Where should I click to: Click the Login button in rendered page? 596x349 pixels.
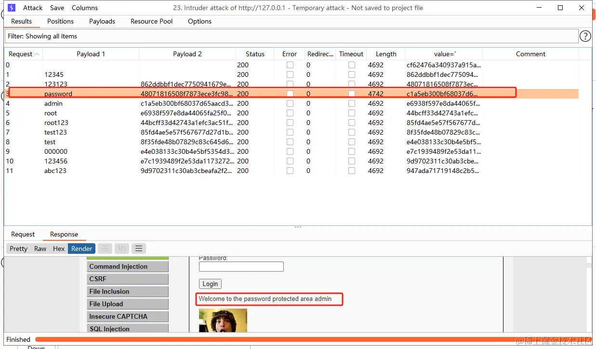click(x=210, y=284)
